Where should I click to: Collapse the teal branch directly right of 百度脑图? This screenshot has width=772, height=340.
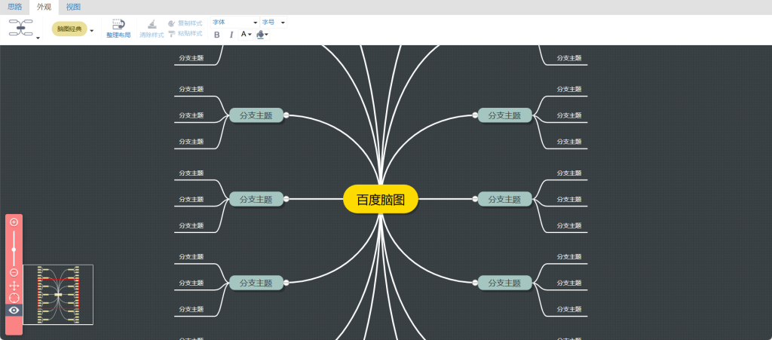tap(475, 199)
